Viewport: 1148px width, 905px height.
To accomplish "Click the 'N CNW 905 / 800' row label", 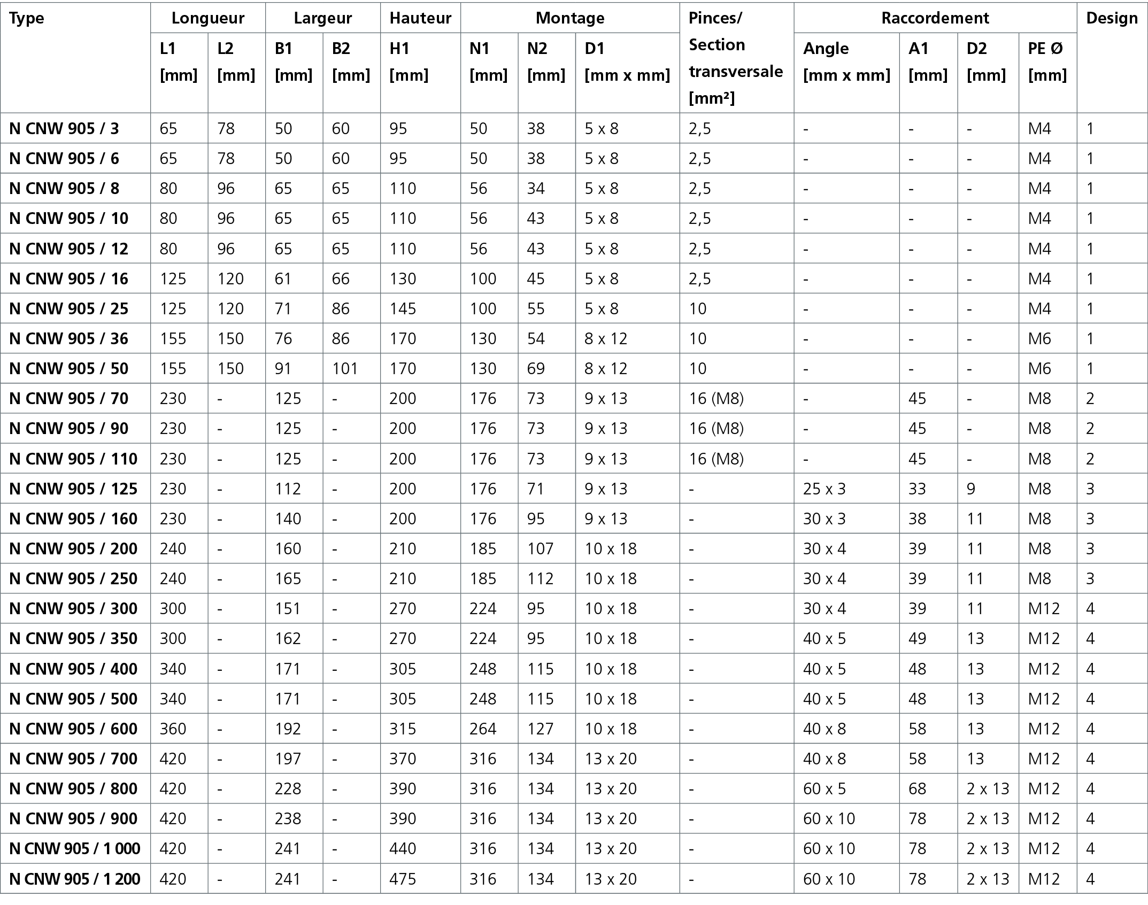I will click(x=73, y=788).
